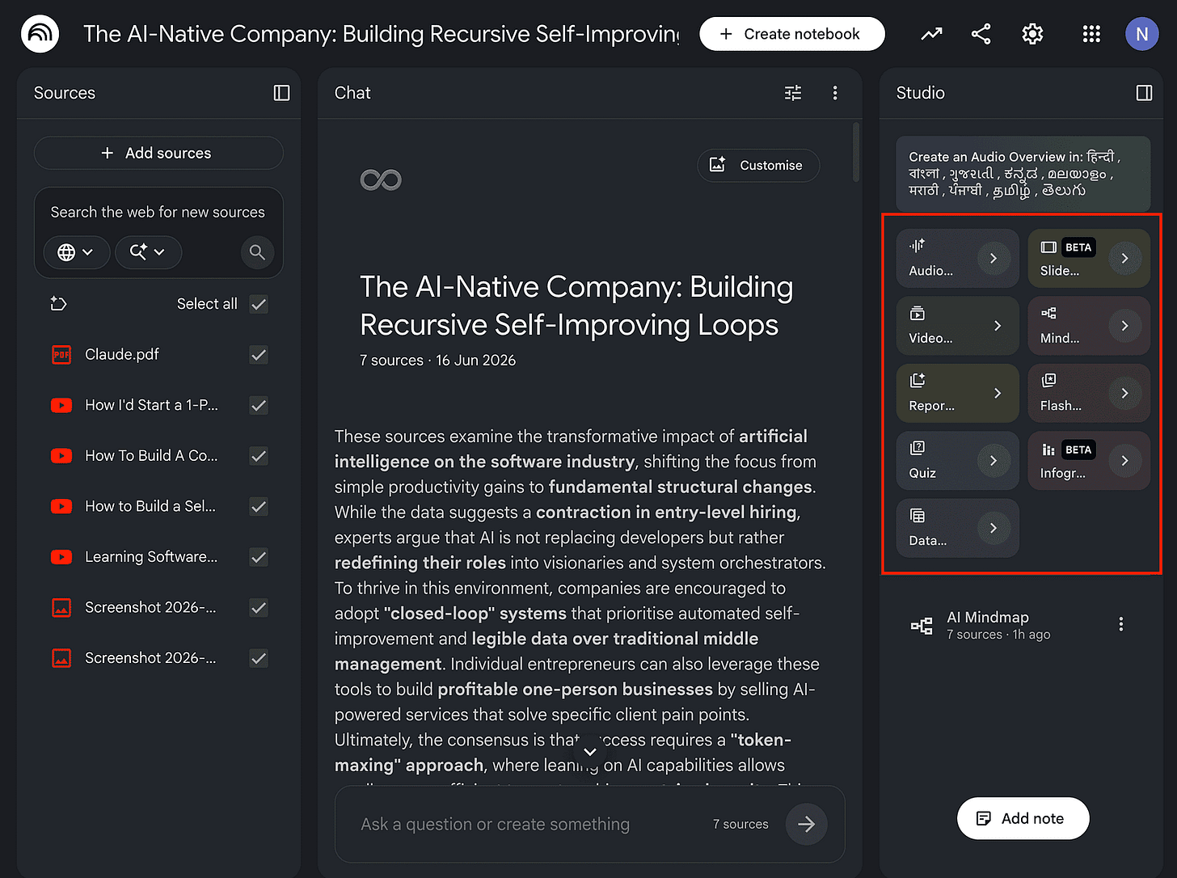Image resolution: width=1177 pixels, height=878 pixels.
Task: Jump to bottom of chat with down chevron
Action: pyautogui.click(x=590, y=752)
